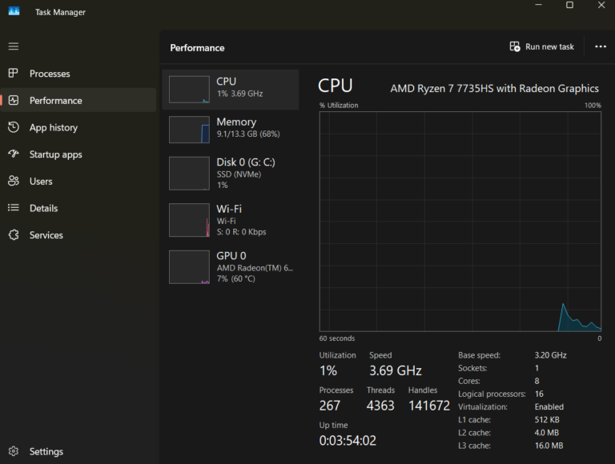
Task: Open the three-dot more options menu
Action: click(x=601, y=46)
